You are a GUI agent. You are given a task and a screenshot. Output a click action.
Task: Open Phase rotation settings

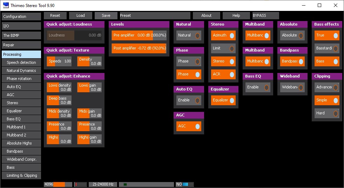[x=21, y=79]
